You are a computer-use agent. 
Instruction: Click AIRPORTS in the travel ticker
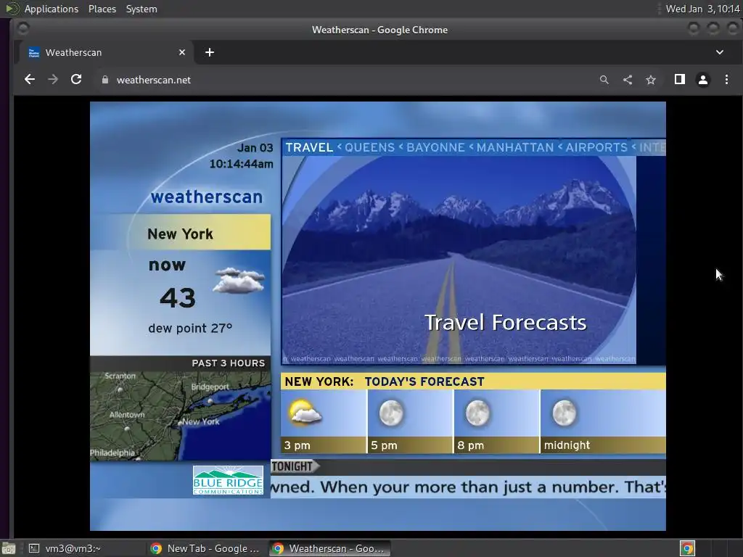(x=596, y=147)
